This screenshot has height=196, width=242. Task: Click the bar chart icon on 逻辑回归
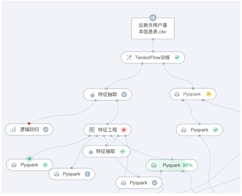13,129
